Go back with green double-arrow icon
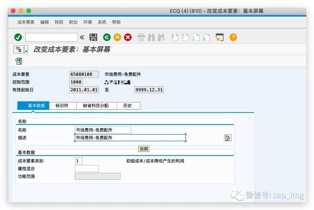314x210 pixels. point(107,37)
